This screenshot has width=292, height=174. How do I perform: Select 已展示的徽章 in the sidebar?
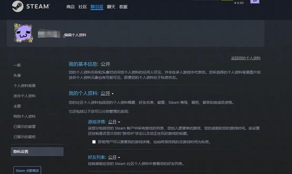(24, 127)
